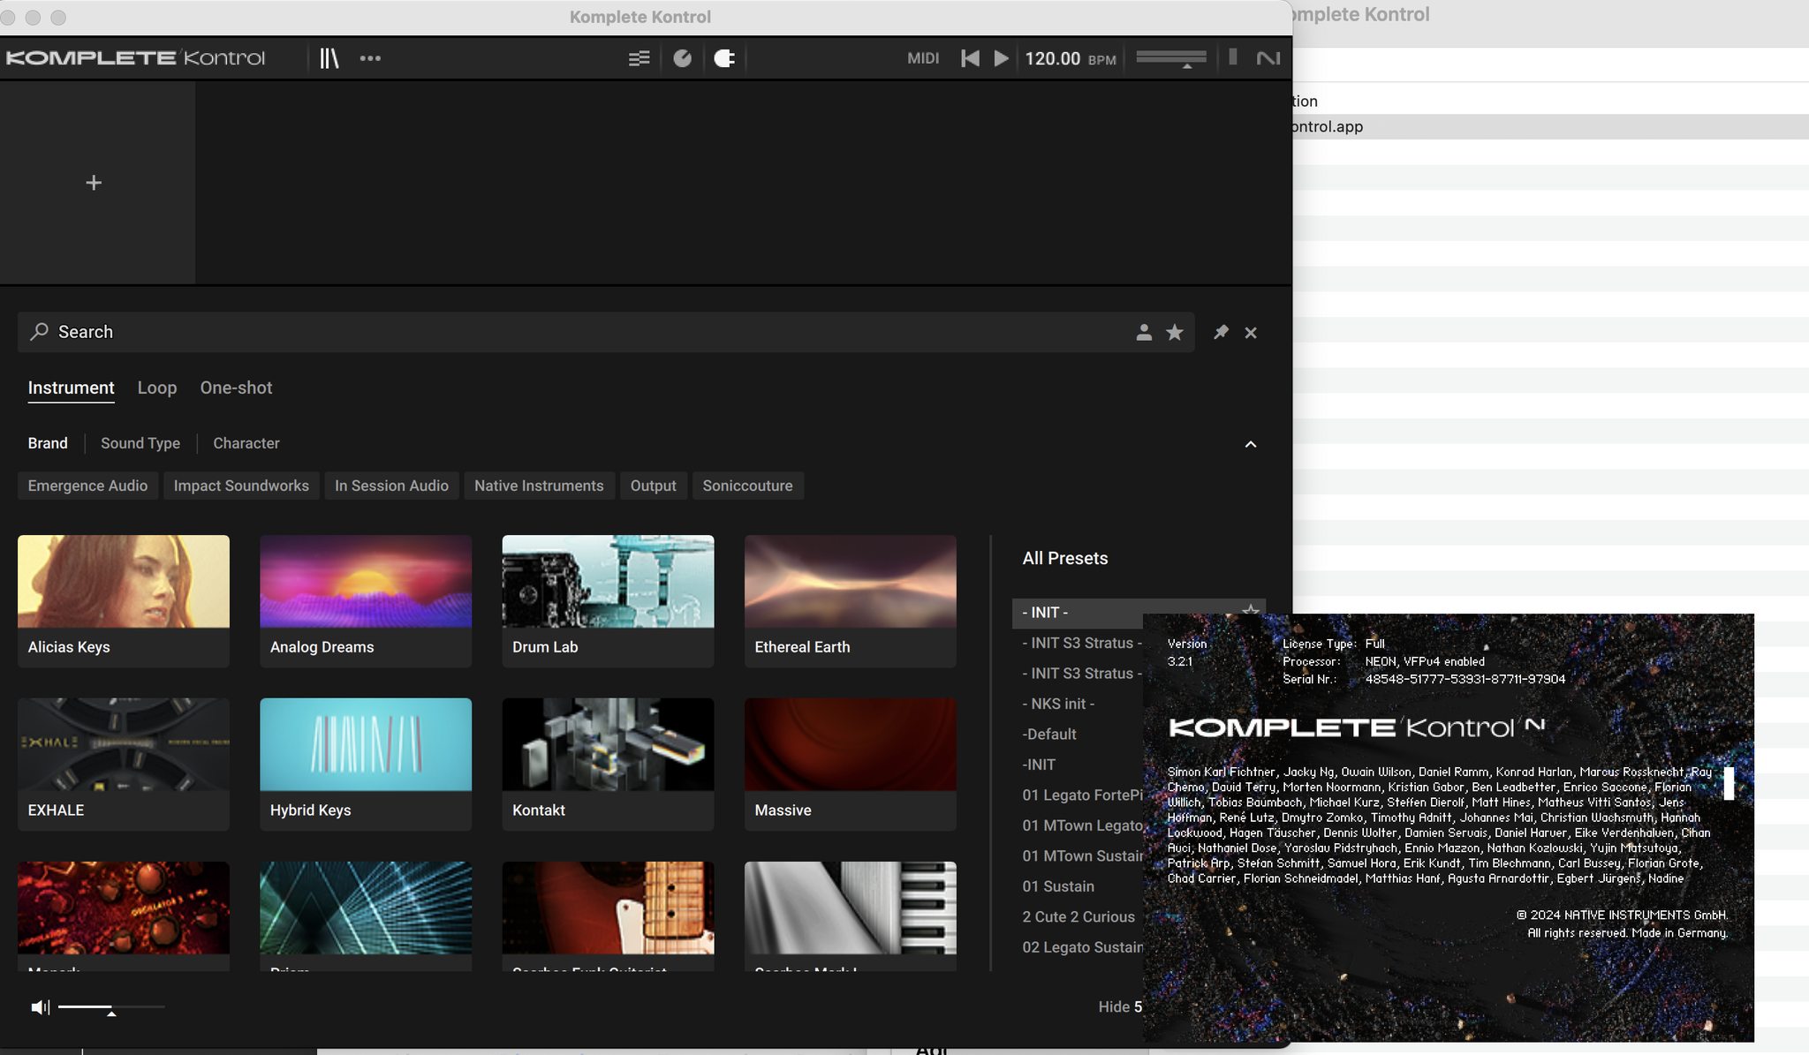1809x1055 pixels.
Task: Mute preview with the speaker icon
Action: point(40,1007)
